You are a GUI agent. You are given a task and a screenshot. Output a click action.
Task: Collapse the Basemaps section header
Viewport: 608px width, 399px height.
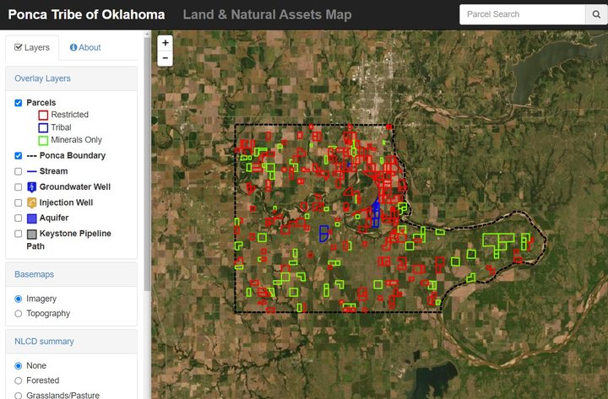pos(71,274)
